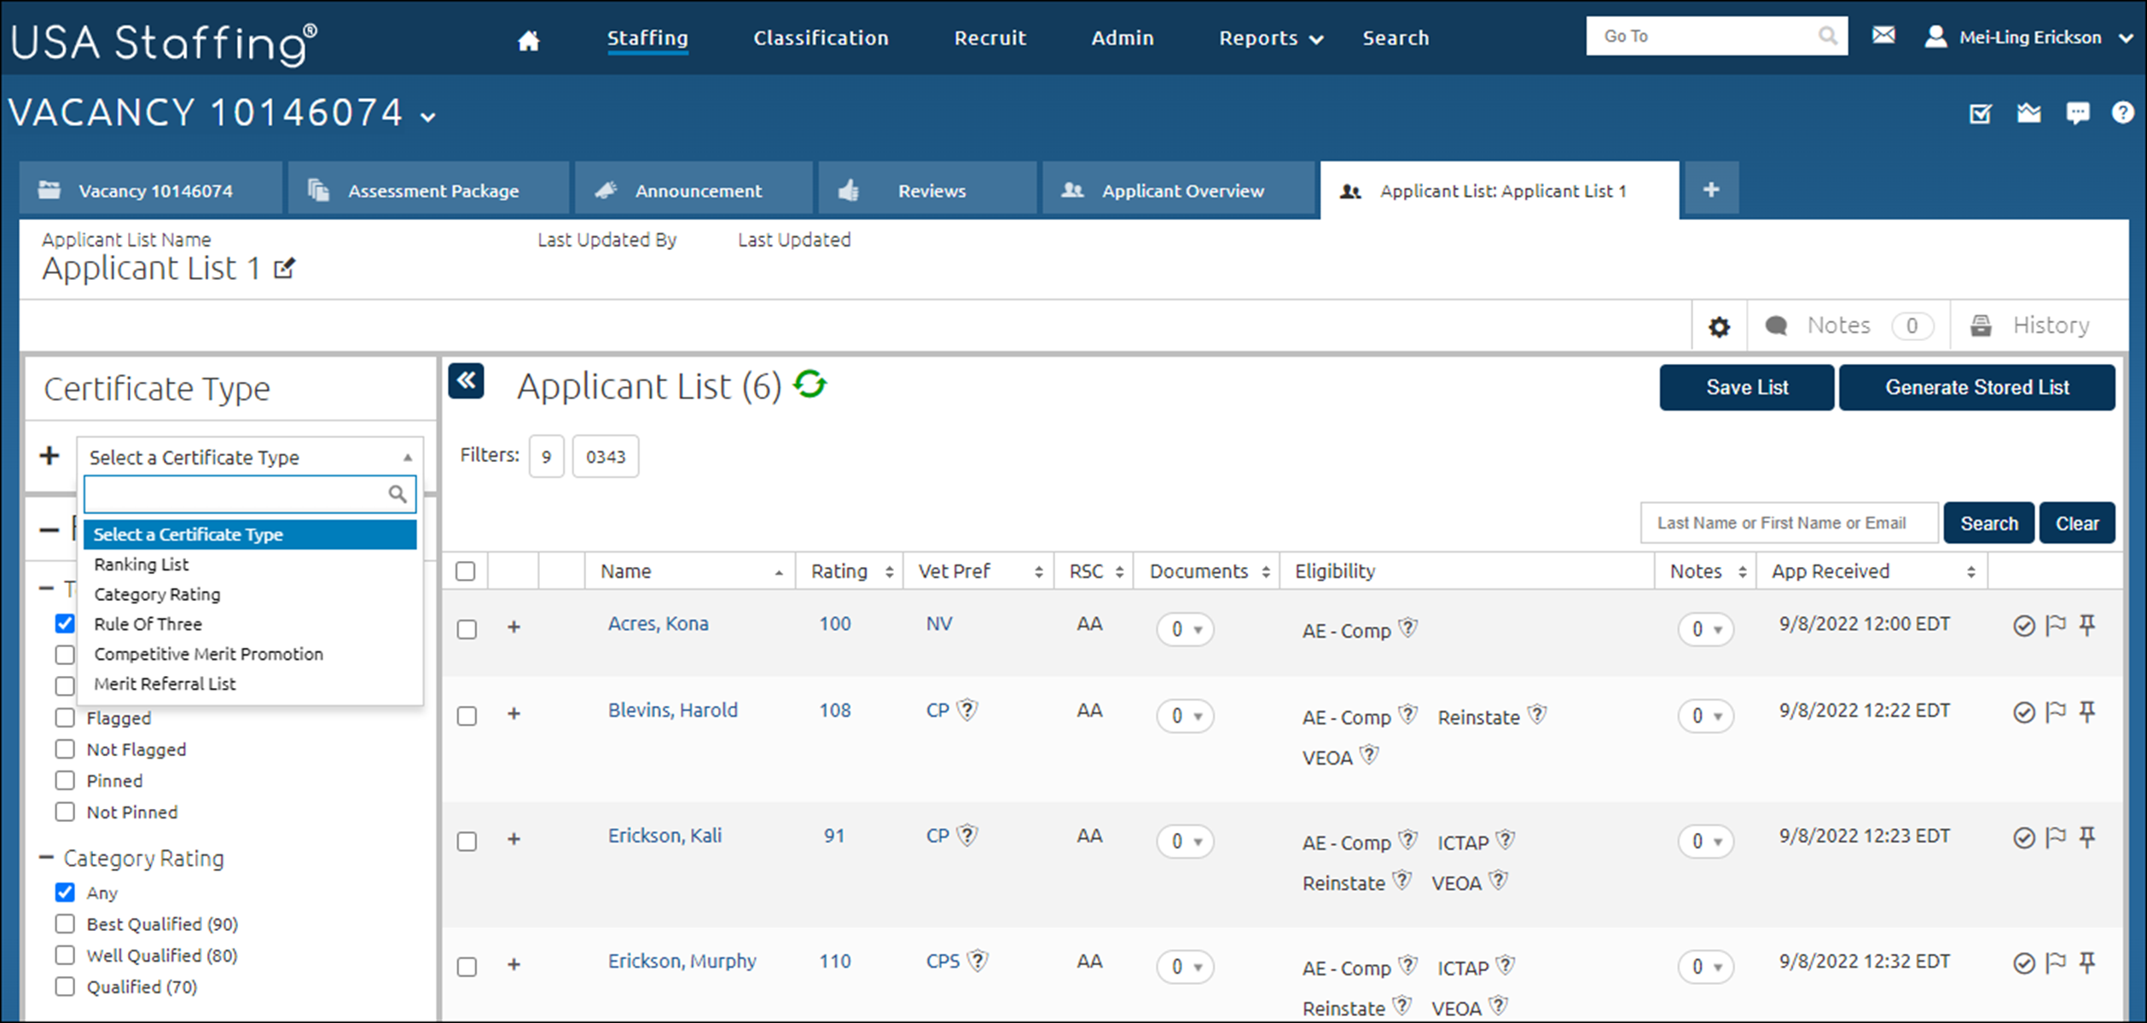Click the Clear button
The width and height of the screenshot is (2147, 1023).
coord(2076,523)
